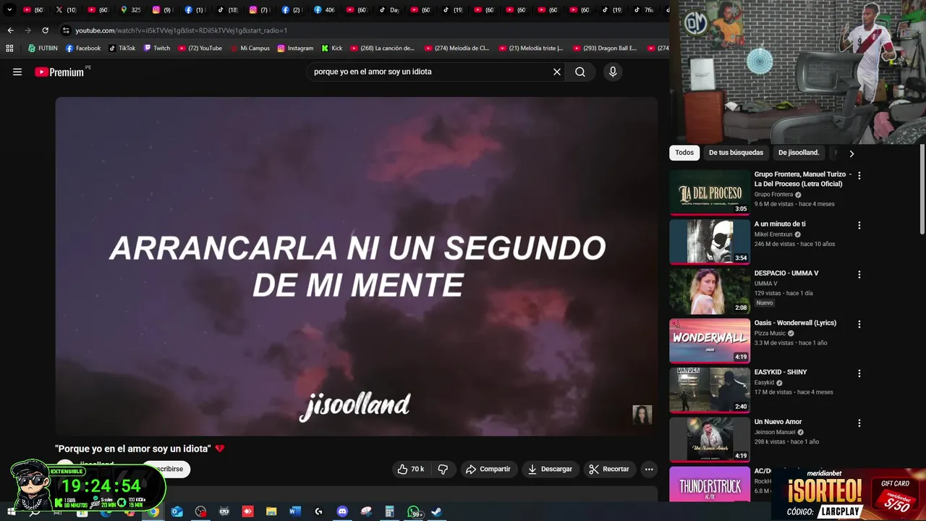The height and width of the screenshot is (521, 926).
Task: Run search with magnifying glass icon
Action: pyautogui.click(x=580, y=72)
